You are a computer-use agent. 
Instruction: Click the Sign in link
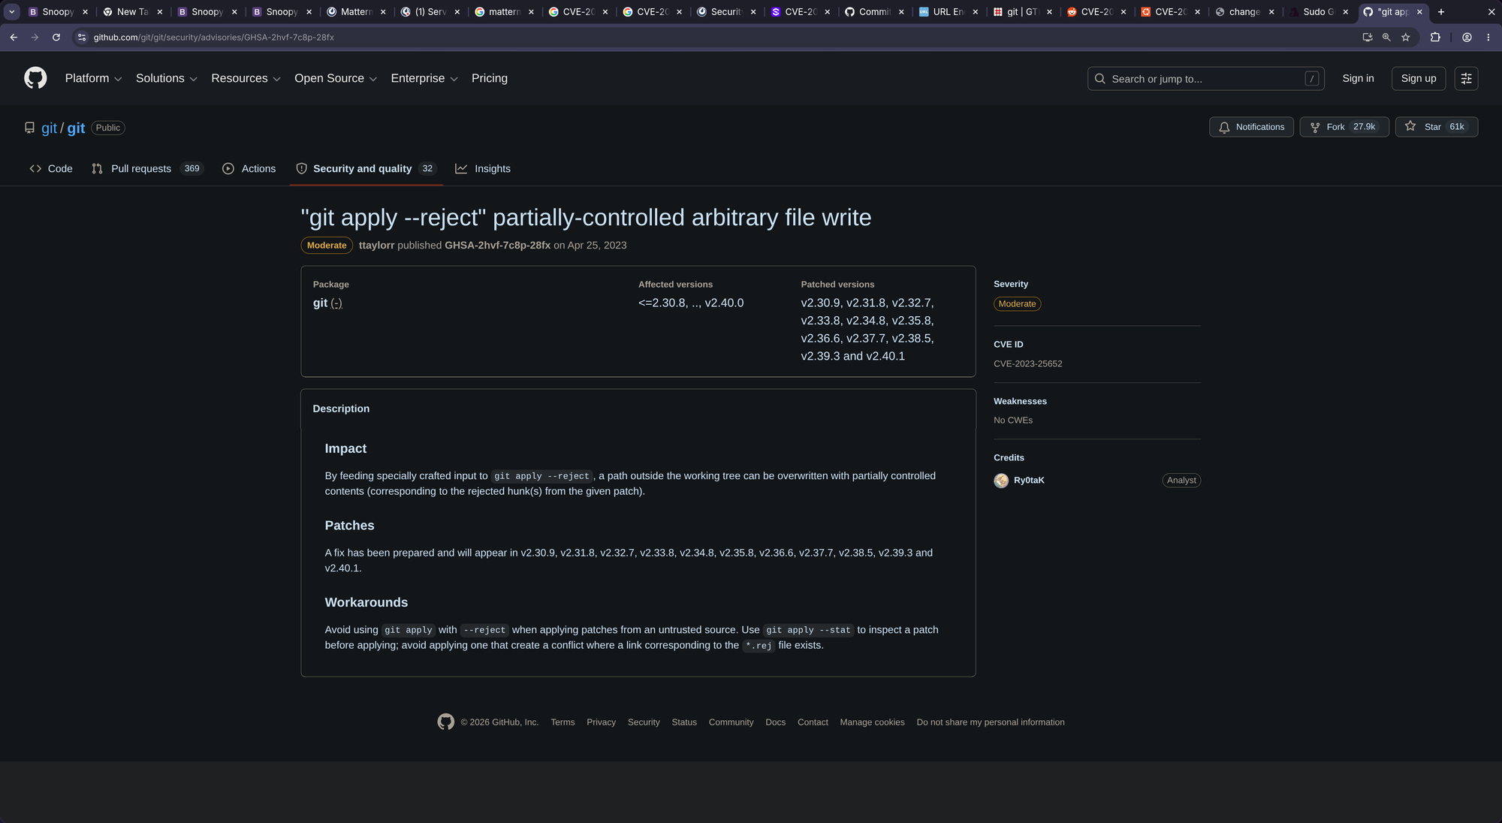click(x=1358, y=78)
